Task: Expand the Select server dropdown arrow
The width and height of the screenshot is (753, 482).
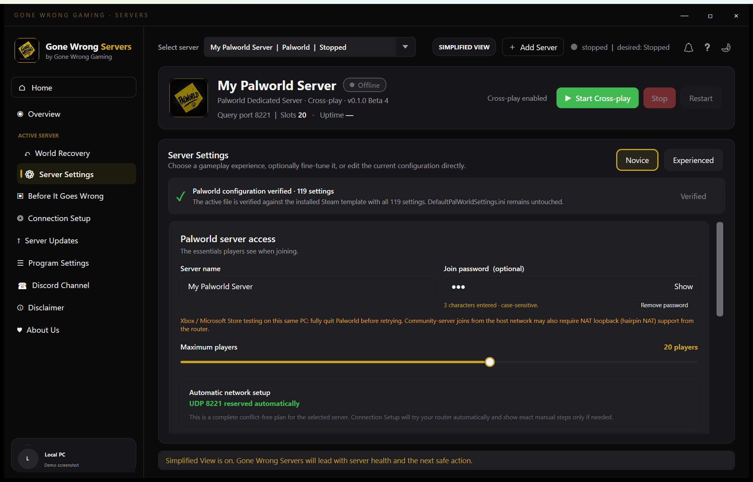Action: (405, 47)
